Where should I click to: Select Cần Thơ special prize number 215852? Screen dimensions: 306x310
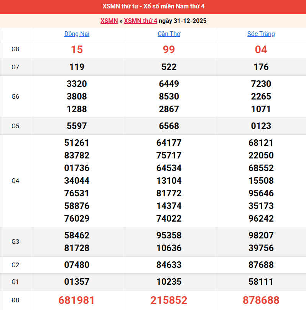tap(169, 300)
